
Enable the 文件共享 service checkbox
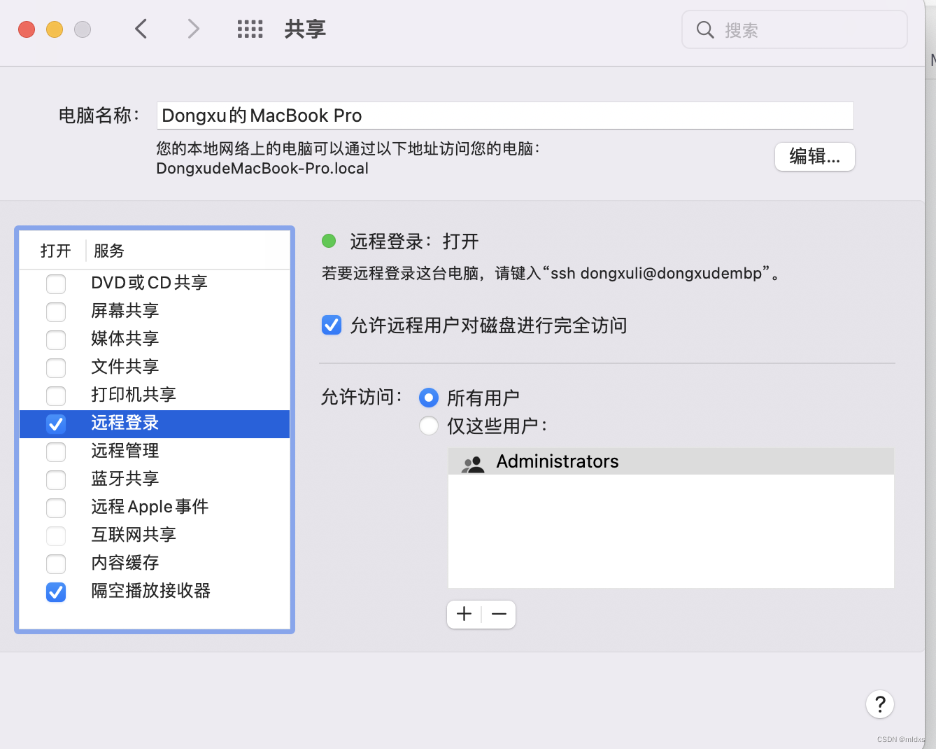(56, 367)
